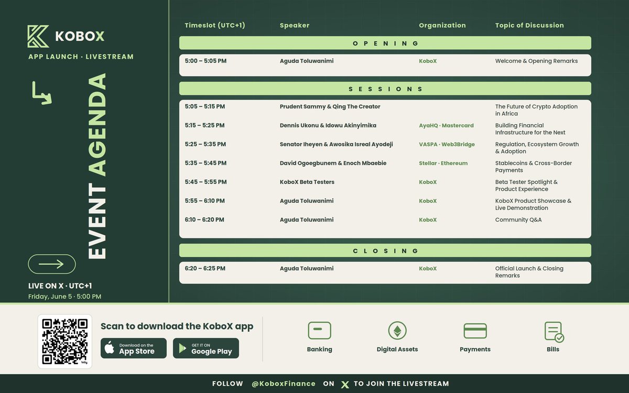Click The Future of Crypto Adoption topic

536,110
